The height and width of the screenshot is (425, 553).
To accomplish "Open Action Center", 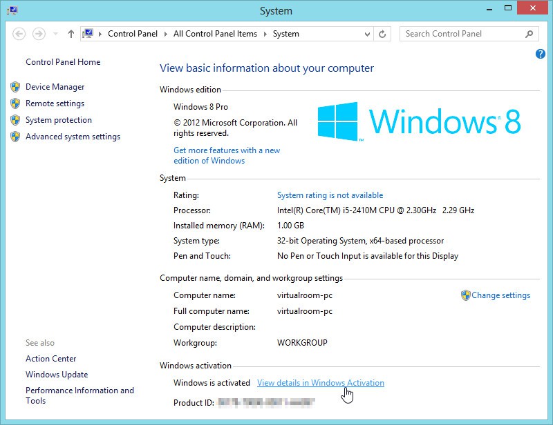I will tap(50, 359).
